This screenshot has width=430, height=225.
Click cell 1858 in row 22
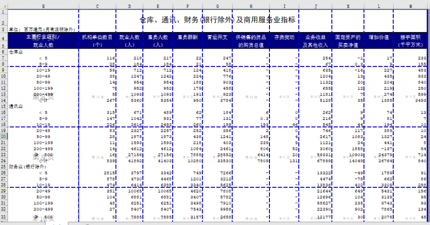[357, 149]
